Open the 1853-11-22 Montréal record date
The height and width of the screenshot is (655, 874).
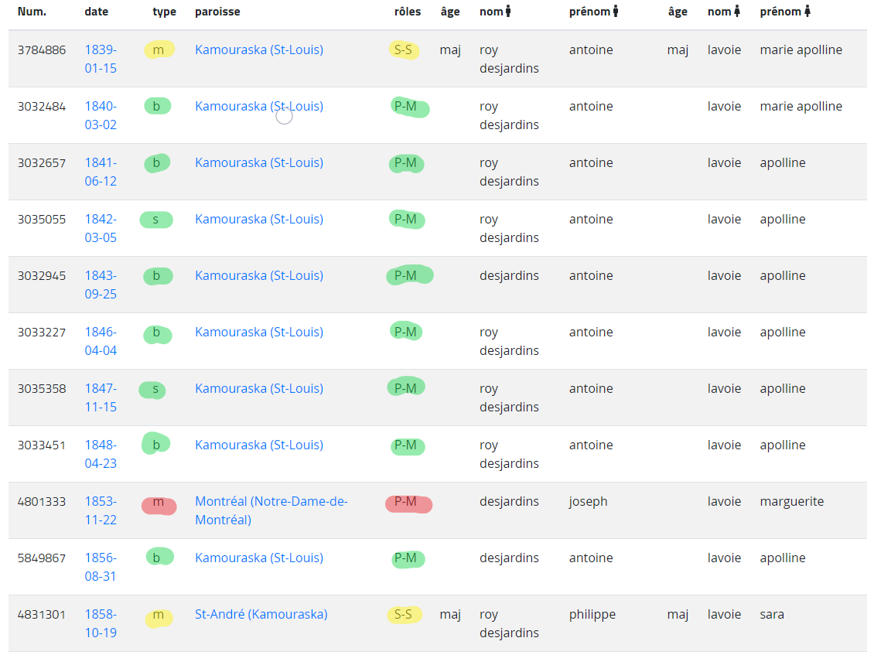(x=101, y=510)
